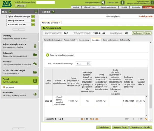Click magnifier icon beside Zgłoś ubezpieczonego
This screenshot has height=131, width=154.
[33, 17]
